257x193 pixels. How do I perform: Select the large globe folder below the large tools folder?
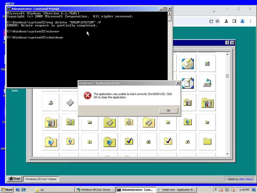coord(51,142)
